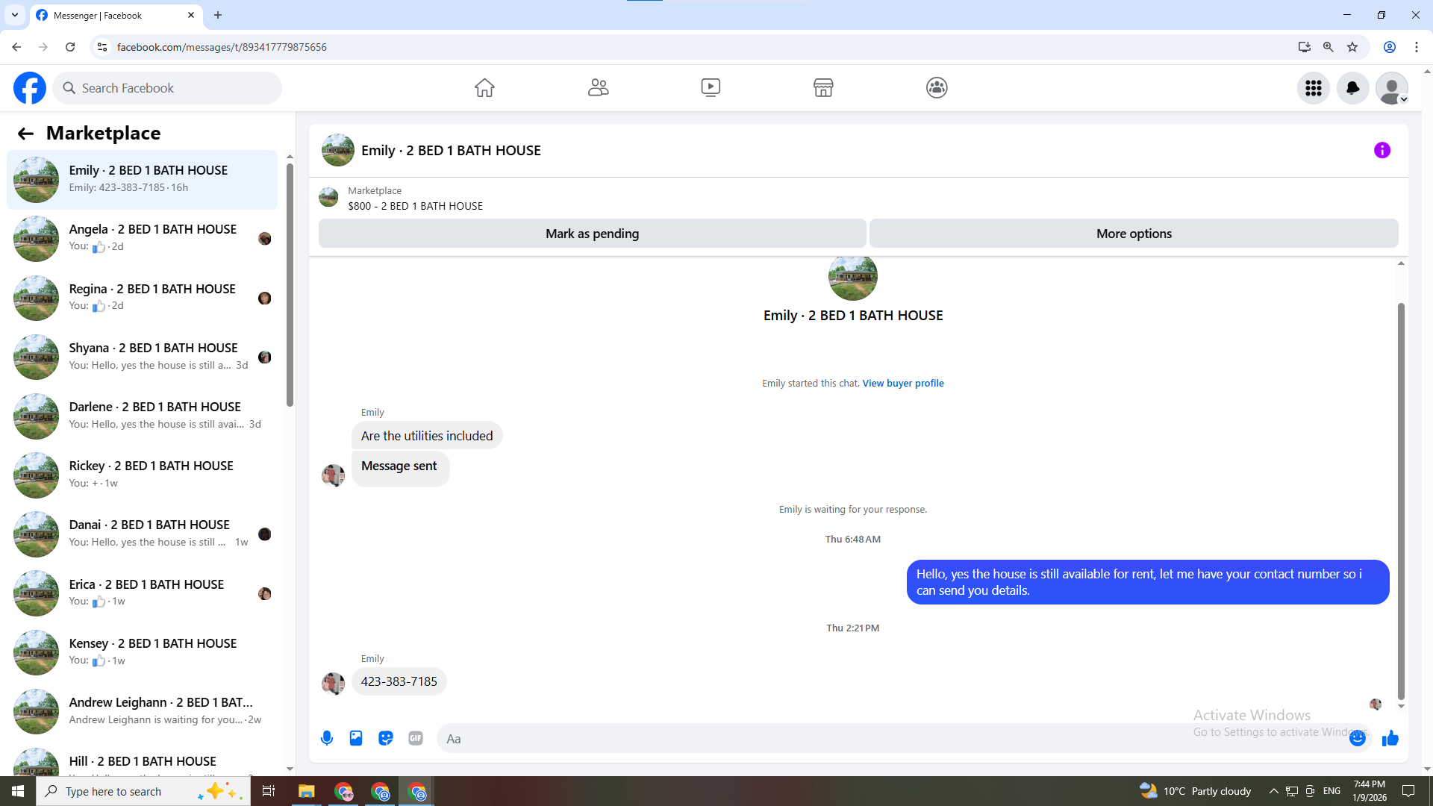Click the voice clip microphone icon

point(327,738)
